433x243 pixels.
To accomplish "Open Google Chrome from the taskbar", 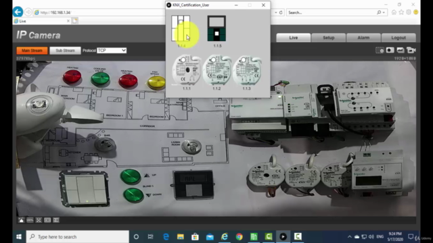I will click(239, 237).
